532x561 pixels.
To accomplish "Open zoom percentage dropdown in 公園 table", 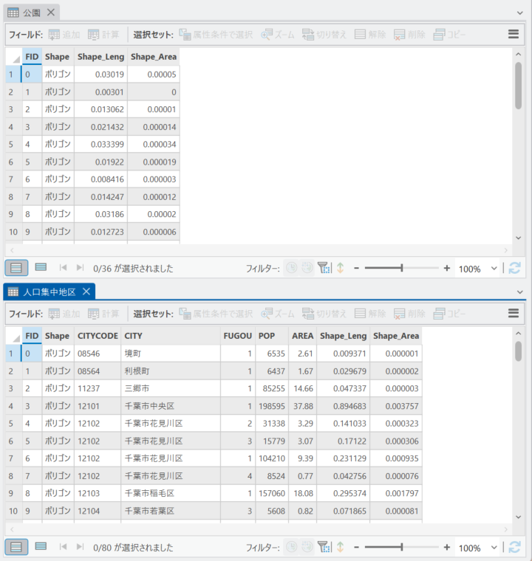I will [x=494, y=269].
